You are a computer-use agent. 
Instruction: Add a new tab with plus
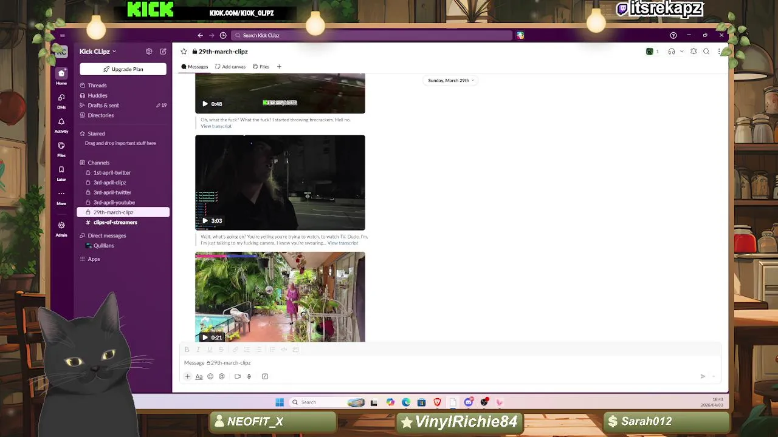[279, 67]
